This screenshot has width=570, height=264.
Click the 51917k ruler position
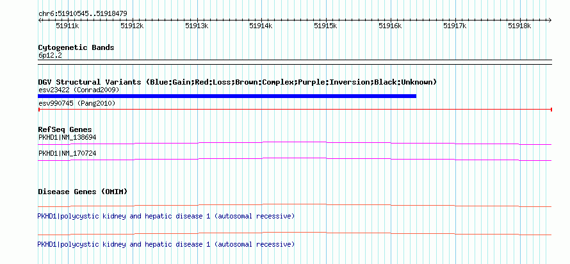click(x=455, y=26)
